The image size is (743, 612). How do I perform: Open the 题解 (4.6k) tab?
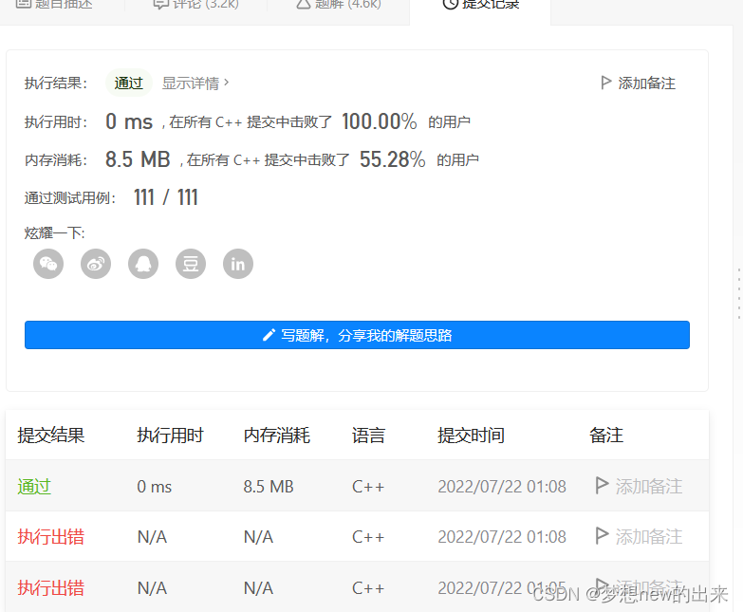[339, 5]
